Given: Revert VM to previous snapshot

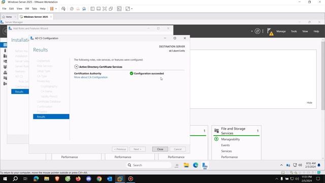Looking at the screenshot, I should click(x=78, y=9).
